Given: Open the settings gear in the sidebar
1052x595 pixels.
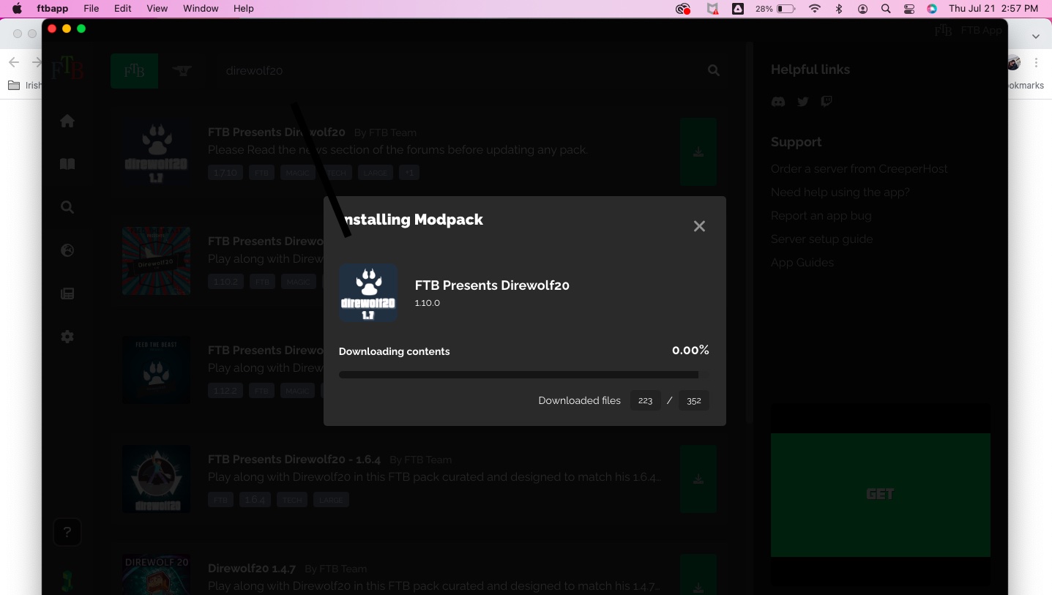Looking at the screenshot, I should coord(67,337).
